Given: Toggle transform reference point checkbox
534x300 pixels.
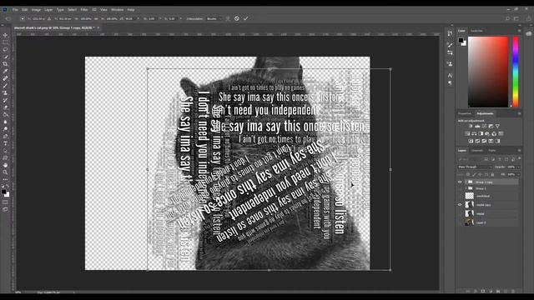Looking at the screenshot, I should click(23, 18).
